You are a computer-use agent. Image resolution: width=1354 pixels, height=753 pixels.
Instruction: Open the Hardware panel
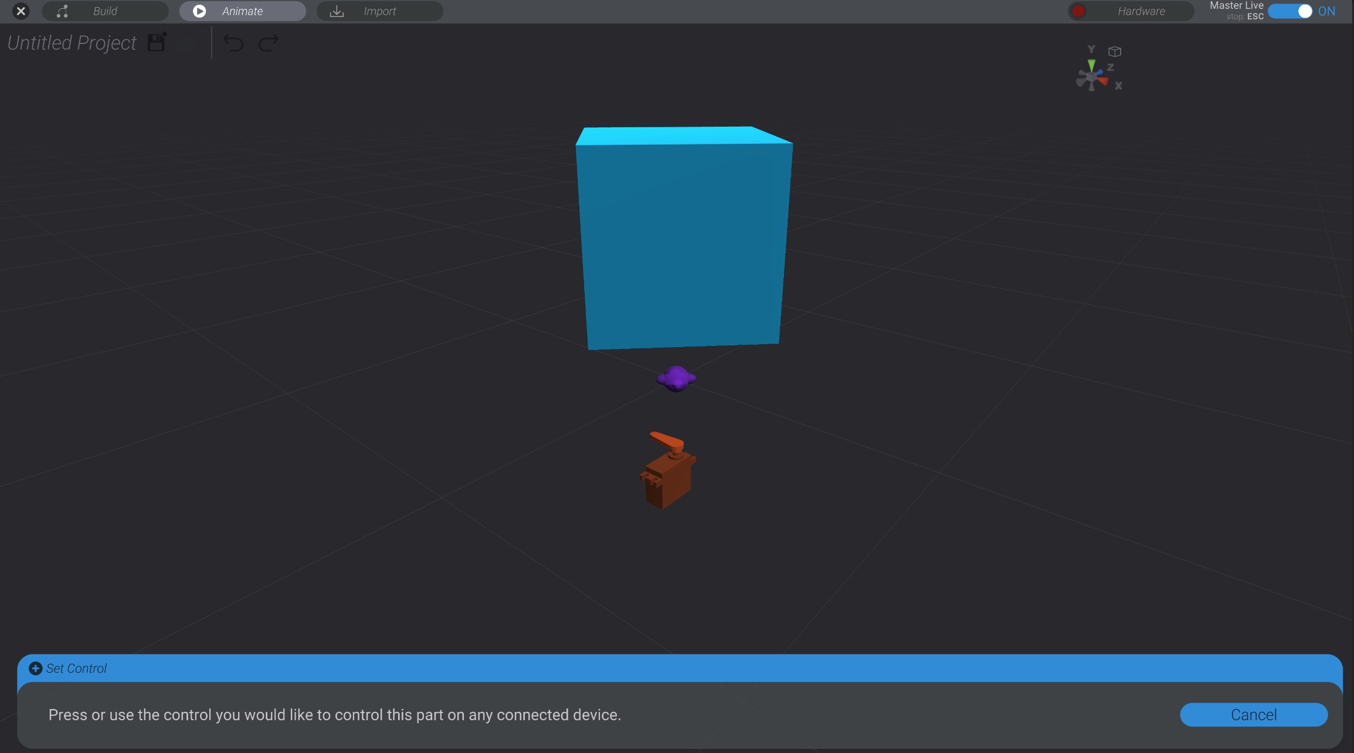[x=1141, y=11]
